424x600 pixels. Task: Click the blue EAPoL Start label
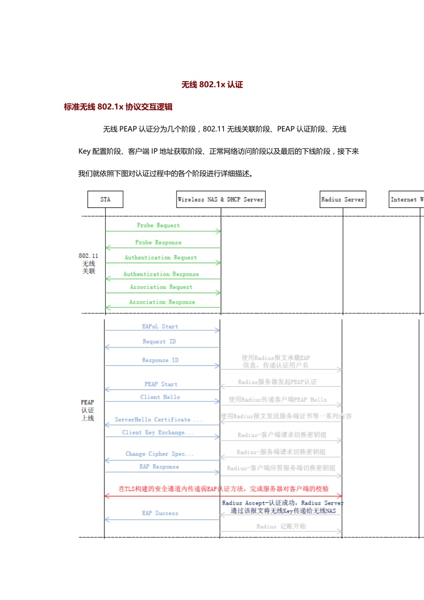[x=160, y=326]
